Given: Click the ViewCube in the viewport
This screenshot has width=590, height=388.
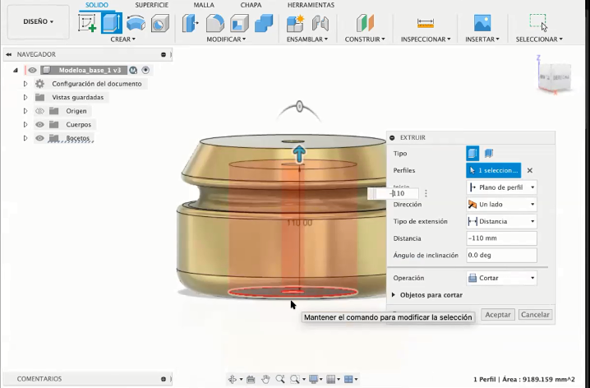Looking at the screenshot, I should click(555, 76).
